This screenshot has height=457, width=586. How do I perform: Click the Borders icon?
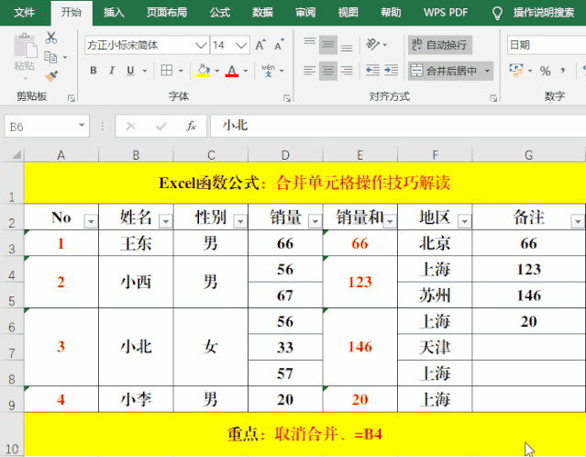(x=166, y=71)
